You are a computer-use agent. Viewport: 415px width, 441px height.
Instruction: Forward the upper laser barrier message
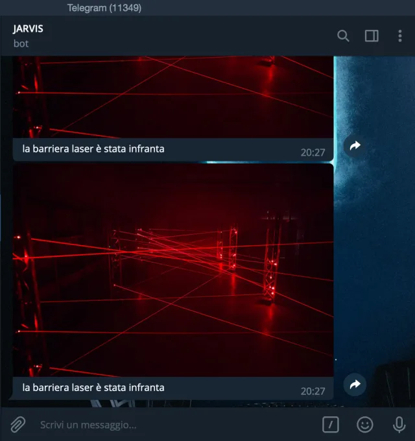tap(355, 146)
